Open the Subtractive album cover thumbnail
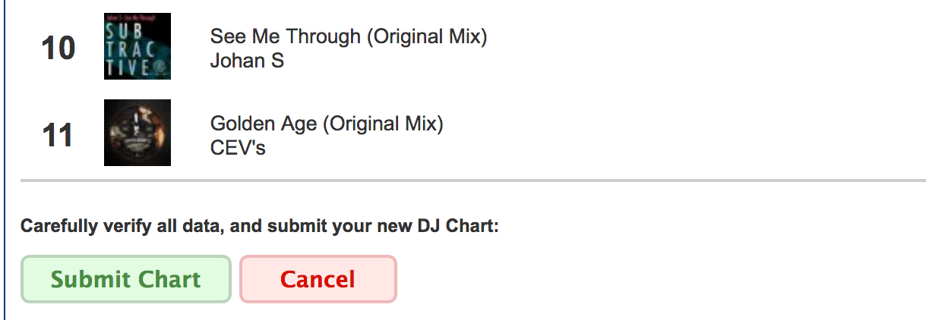Screen dimensions: 926x320 pyautogui.click(x=137, y=46)
